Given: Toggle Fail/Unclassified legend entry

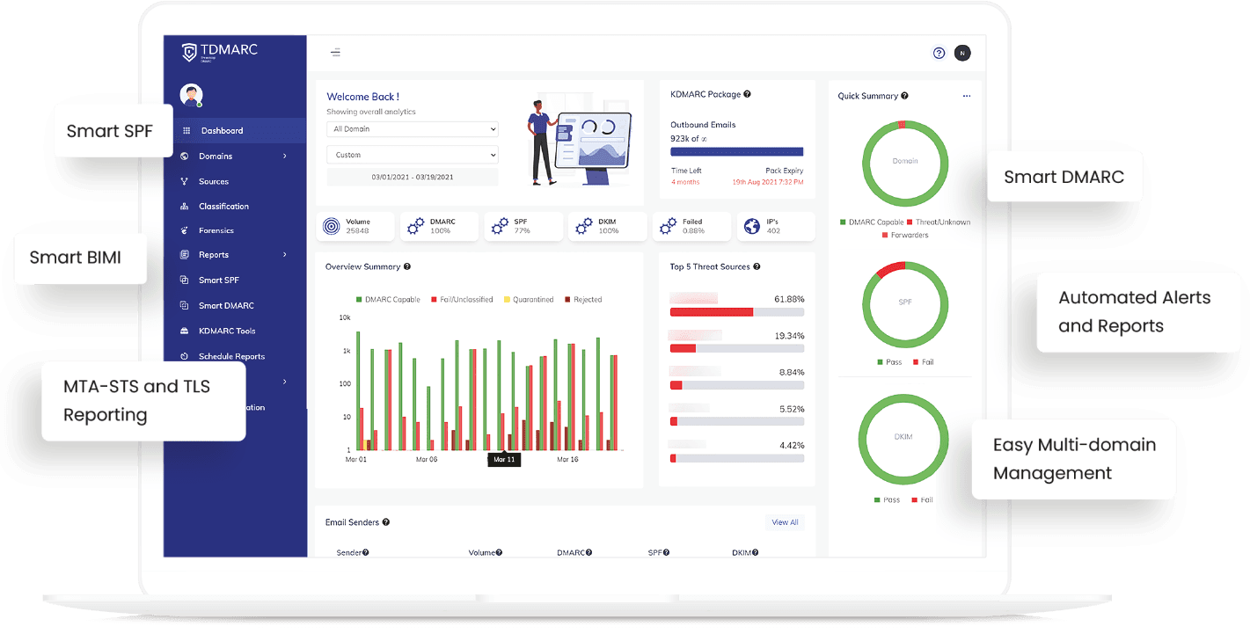Looking at the screenshot, I should click(462, 300).
